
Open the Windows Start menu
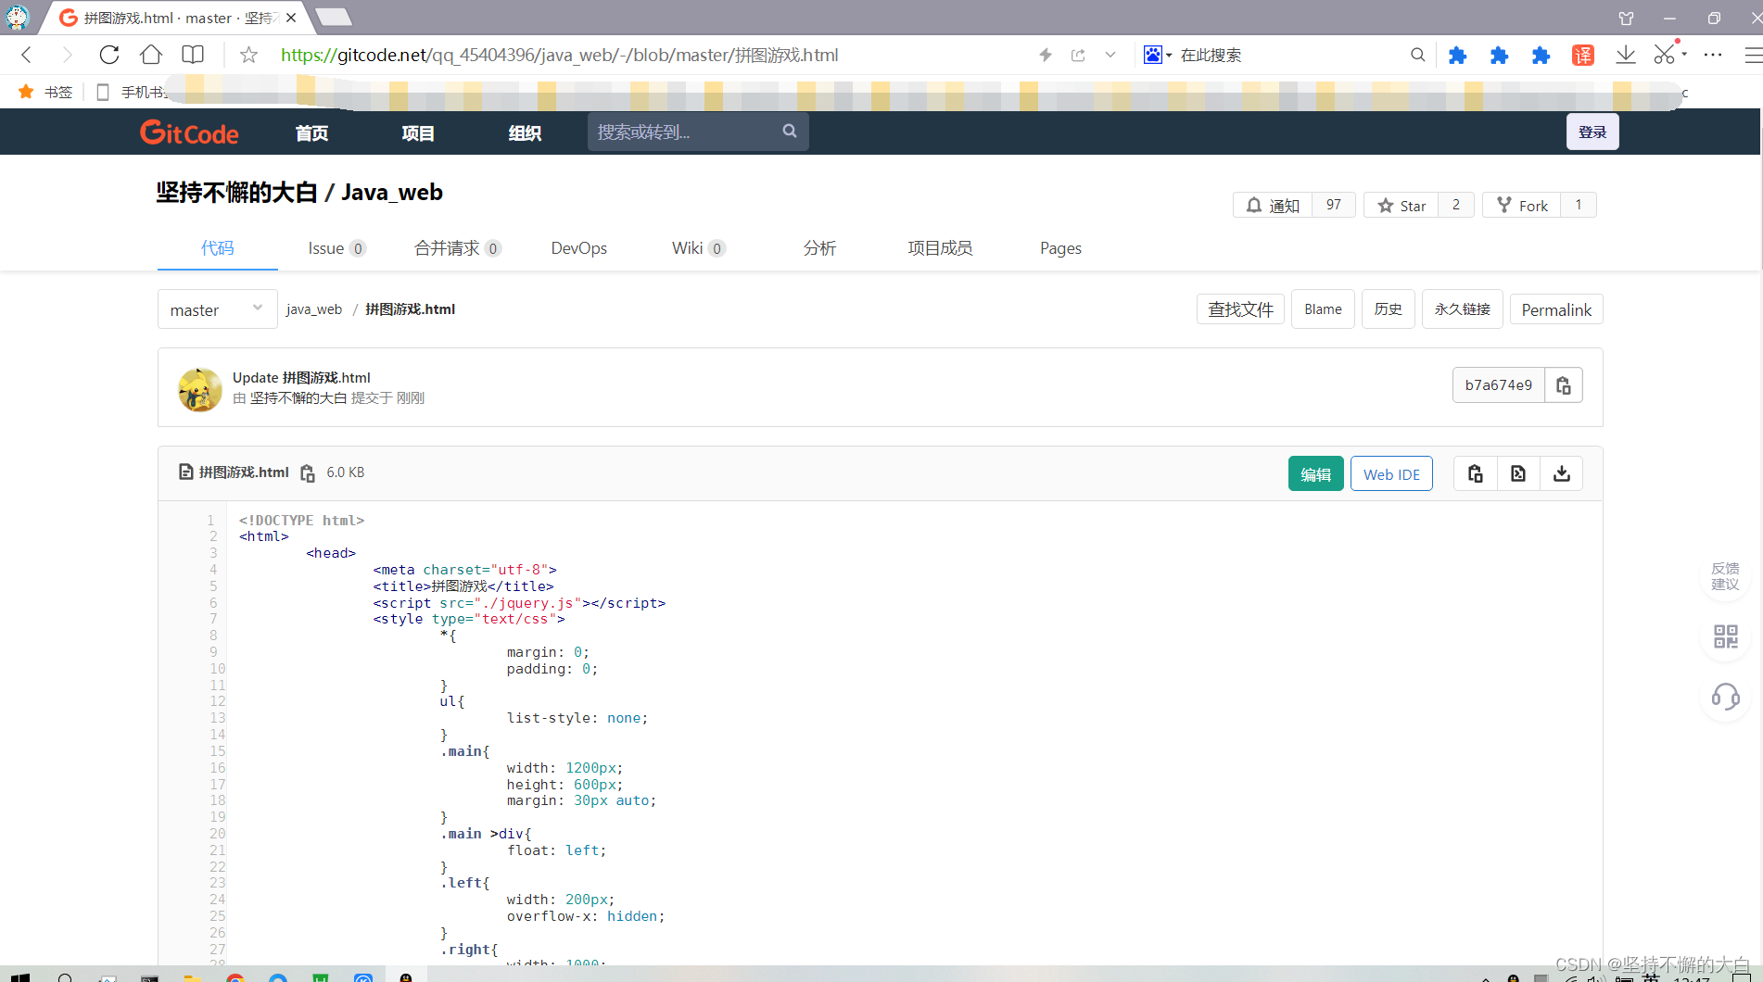pos(19,976)
